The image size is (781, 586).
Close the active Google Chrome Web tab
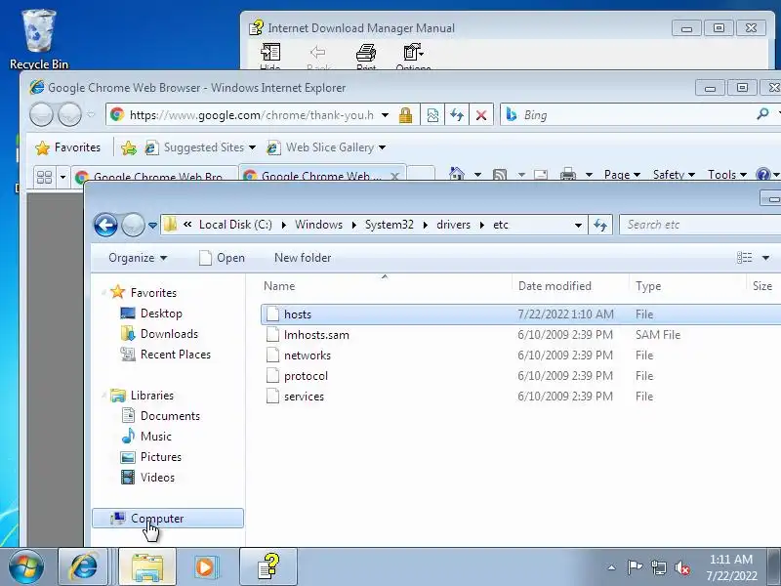394,176
